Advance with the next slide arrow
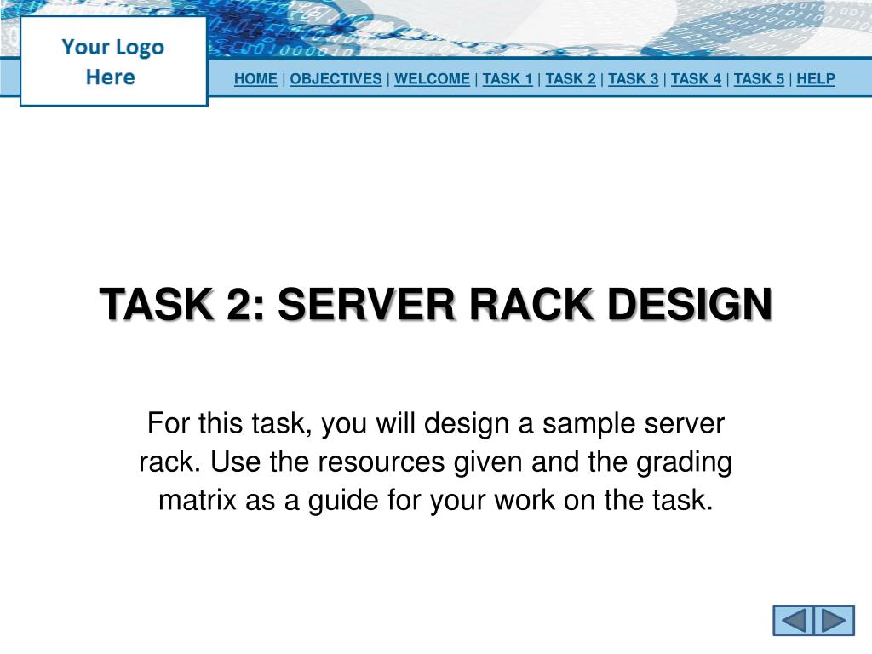The height and width of the screenshot is (654, 872). point(835,620)
